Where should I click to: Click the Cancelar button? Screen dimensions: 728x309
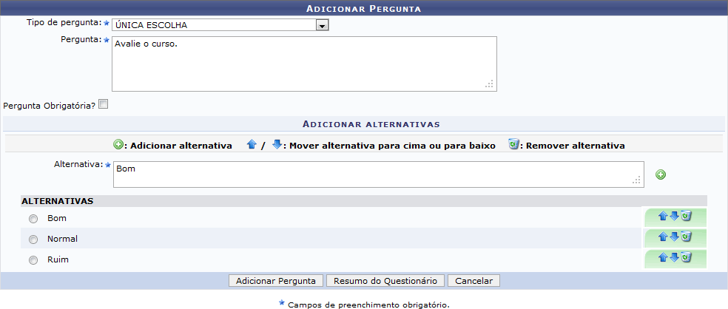(x=473, y=281)
